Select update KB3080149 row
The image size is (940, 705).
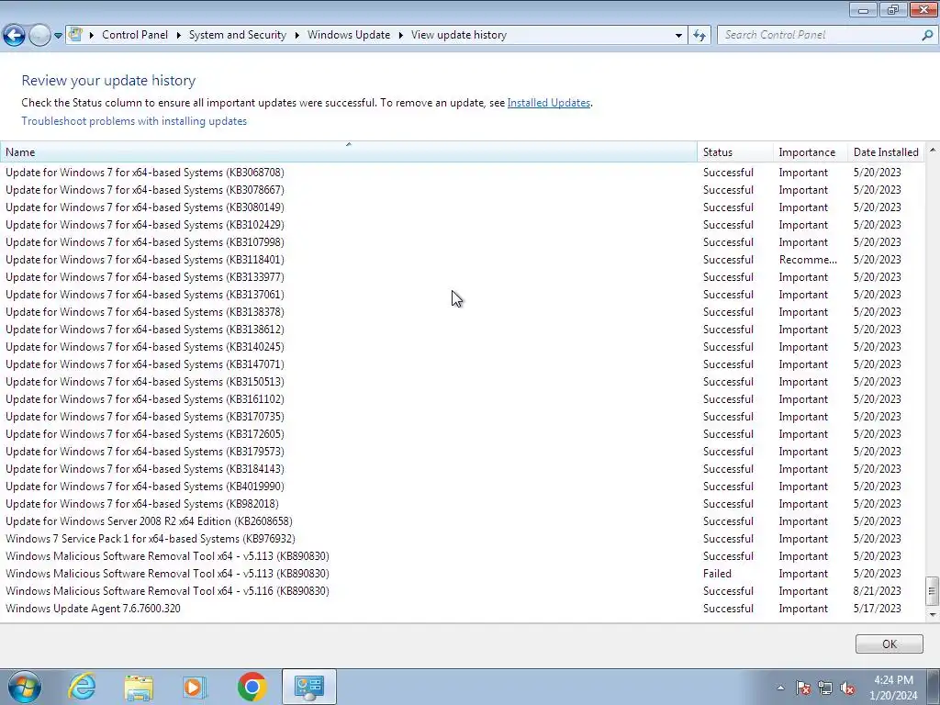point(463,207)
